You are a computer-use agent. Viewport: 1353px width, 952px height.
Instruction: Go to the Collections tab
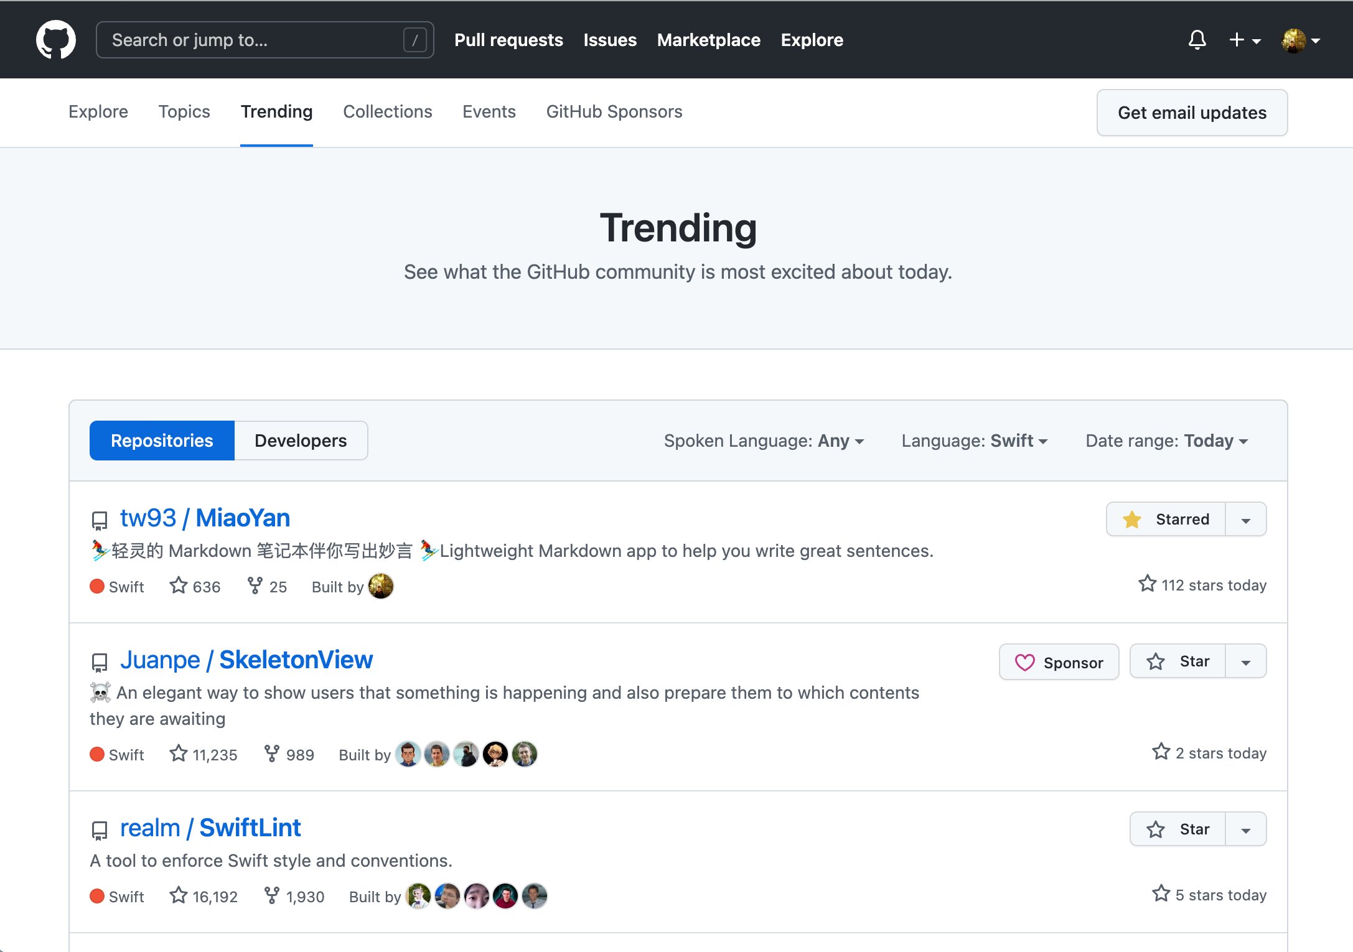pos(387,111)
